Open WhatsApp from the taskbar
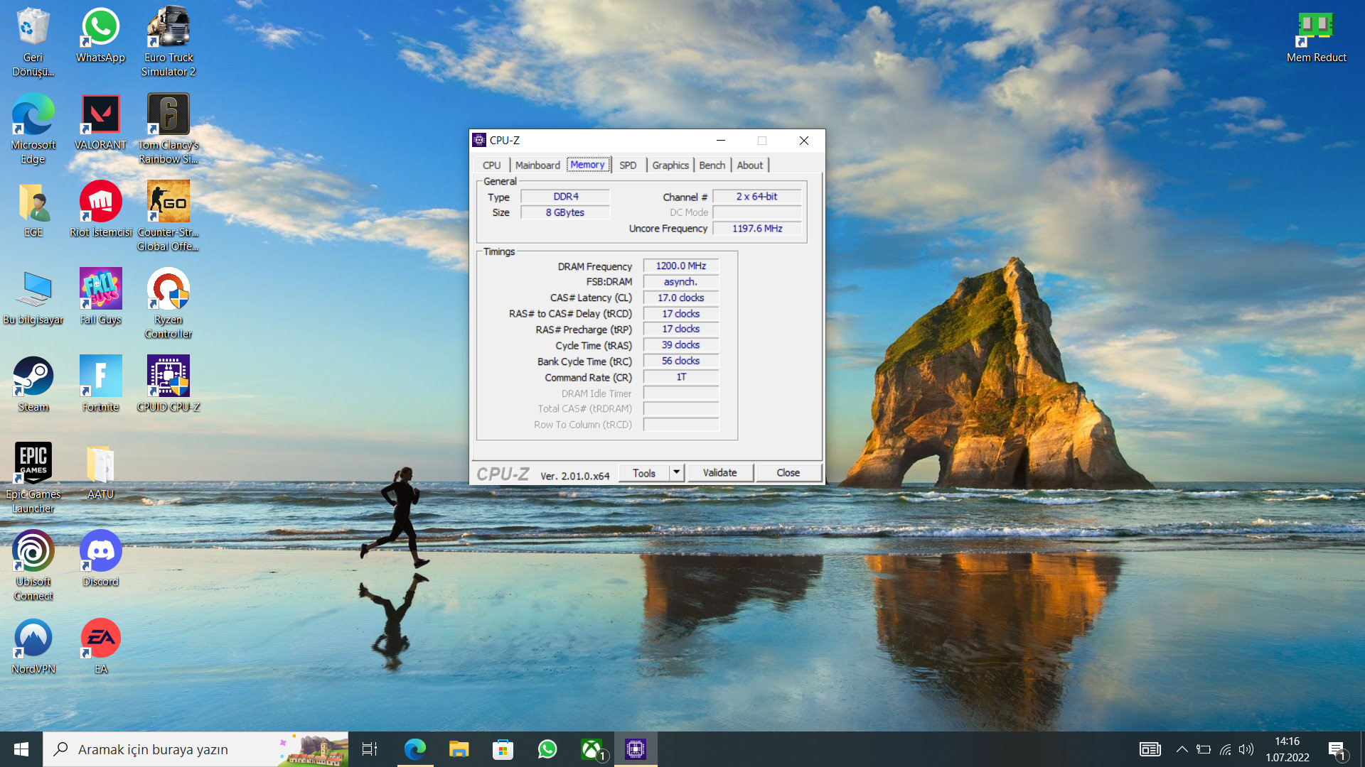 click(x=547, y=749)
